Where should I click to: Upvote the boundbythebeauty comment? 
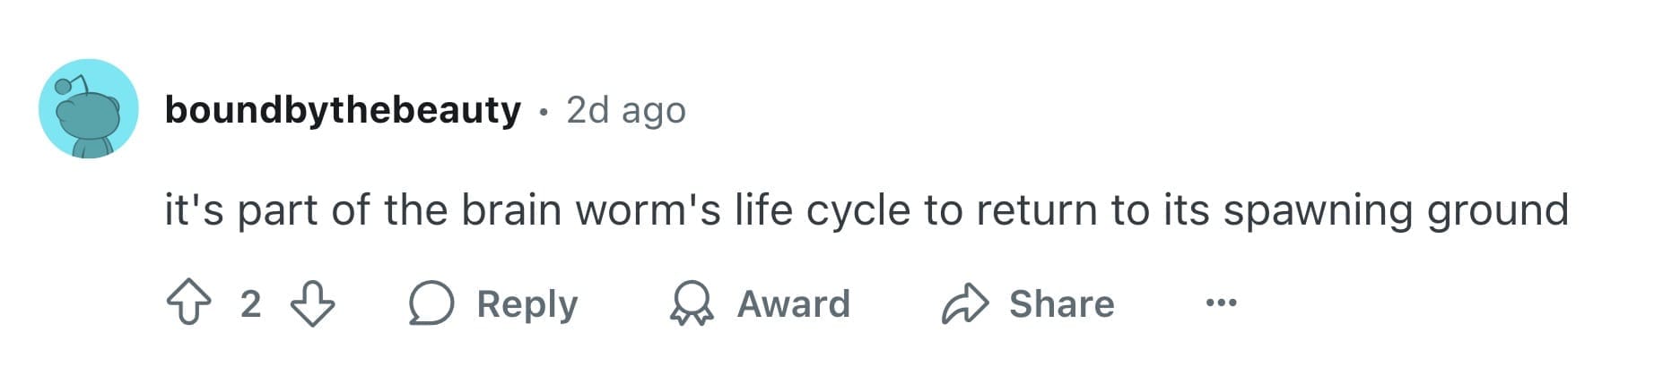(x=188, y=303)
